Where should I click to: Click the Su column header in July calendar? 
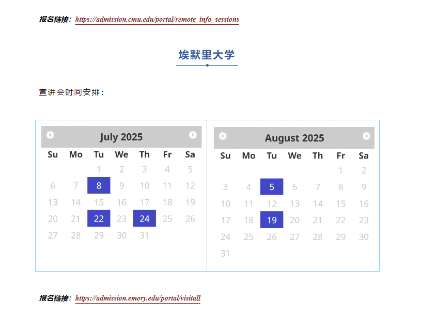[53, 154]
